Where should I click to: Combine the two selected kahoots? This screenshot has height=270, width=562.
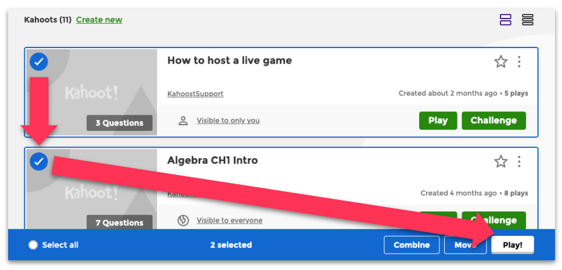[411, 245]
